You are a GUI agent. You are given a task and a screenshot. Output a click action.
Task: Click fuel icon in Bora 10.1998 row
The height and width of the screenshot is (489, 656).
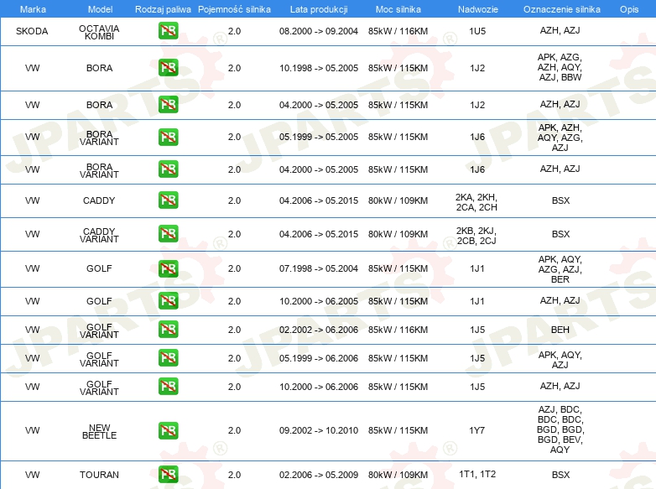168,67
